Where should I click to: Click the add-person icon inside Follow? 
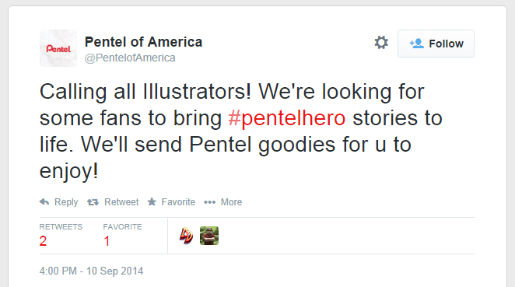tap(416, 44)
